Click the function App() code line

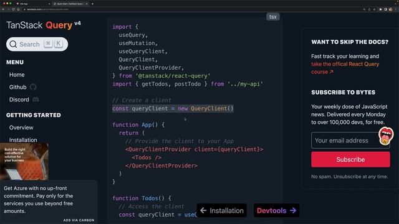(x=138, y=124)
